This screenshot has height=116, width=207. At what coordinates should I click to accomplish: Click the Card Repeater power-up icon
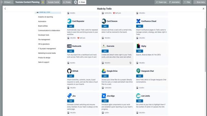[x=69, y=21]
